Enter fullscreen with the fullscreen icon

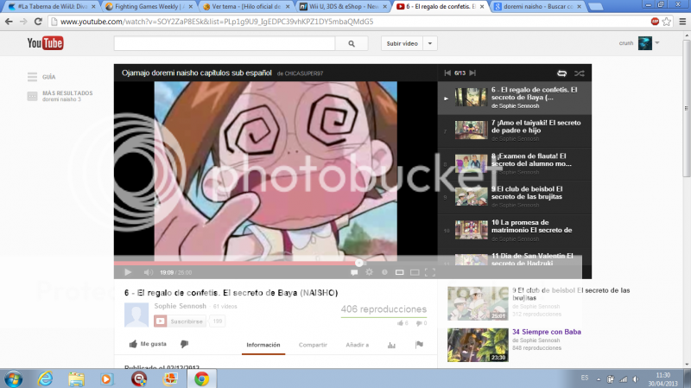coord(430,272)
